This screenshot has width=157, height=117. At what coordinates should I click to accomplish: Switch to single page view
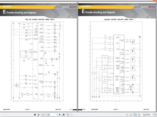[x=127, y=115]
